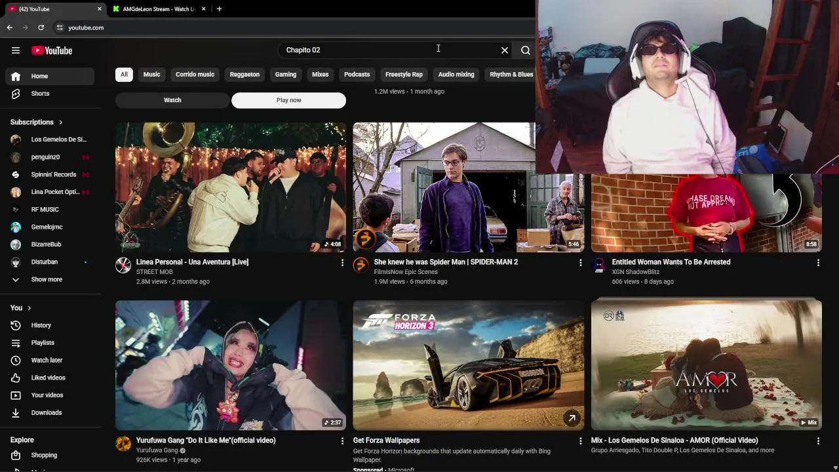Viewport: 839px width, 472px height.
Task: Click the search magnifier button
Action: [526, 50]
